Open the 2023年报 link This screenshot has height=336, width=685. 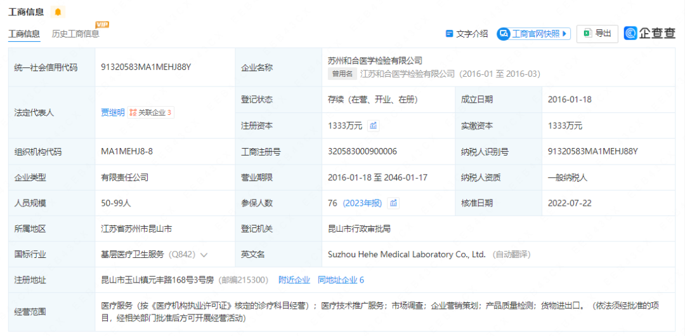[x=363, y=203]
